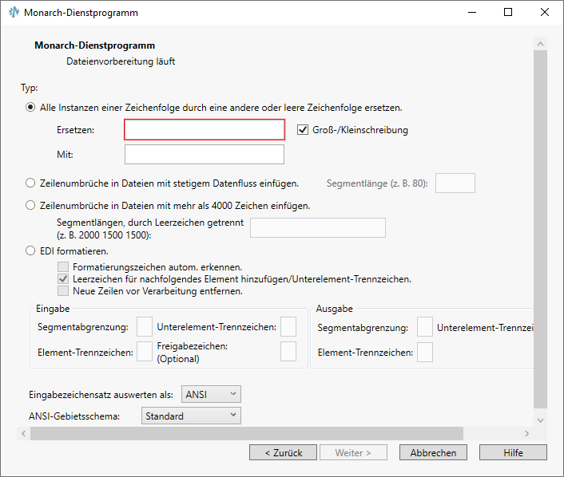Open Hilfe via the Hilfe button
Screen dimensions: 564x477
pyautogui.click(x=513, y=452)
